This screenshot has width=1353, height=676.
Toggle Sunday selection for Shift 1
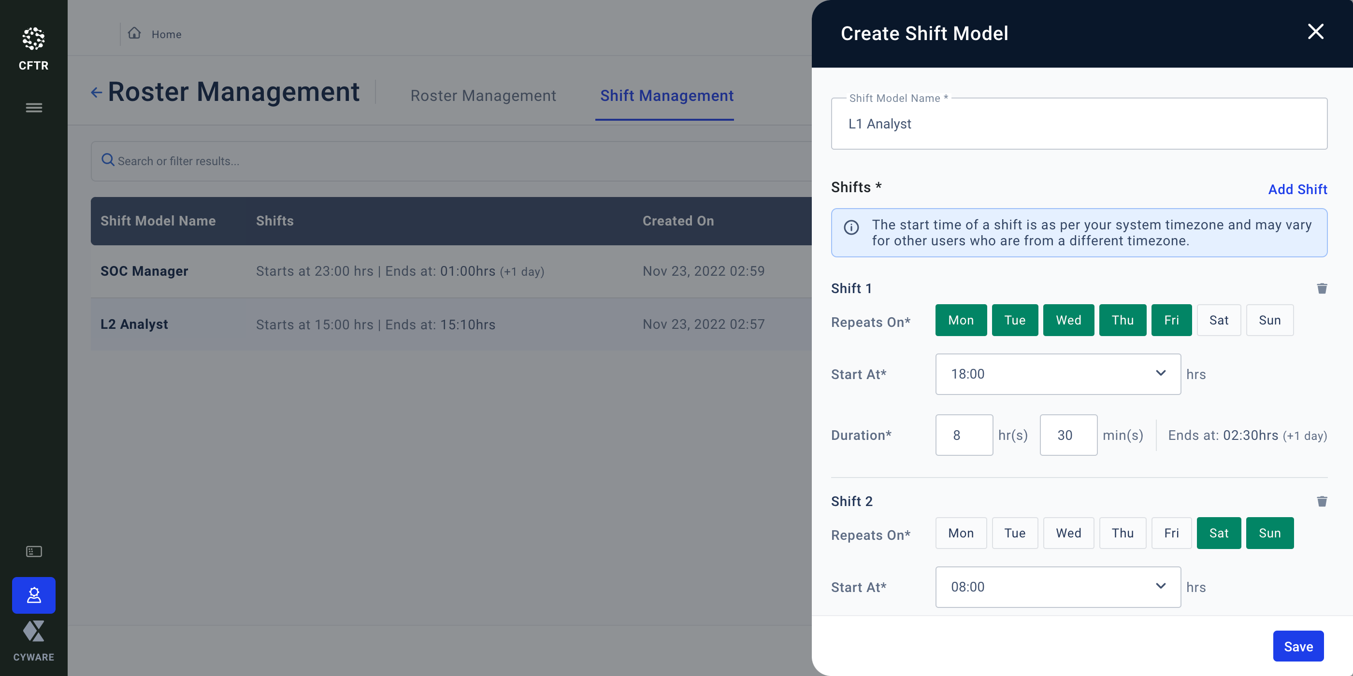point(1269,320)
